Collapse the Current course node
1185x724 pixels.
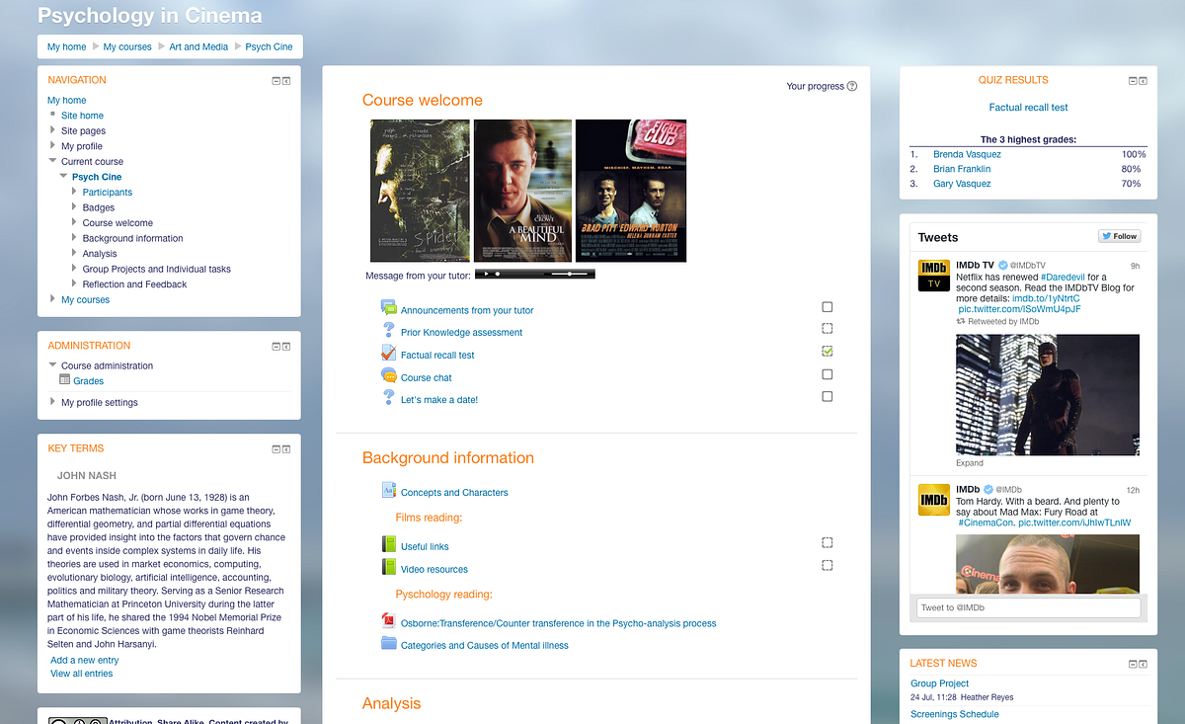[x=53, y=161]
